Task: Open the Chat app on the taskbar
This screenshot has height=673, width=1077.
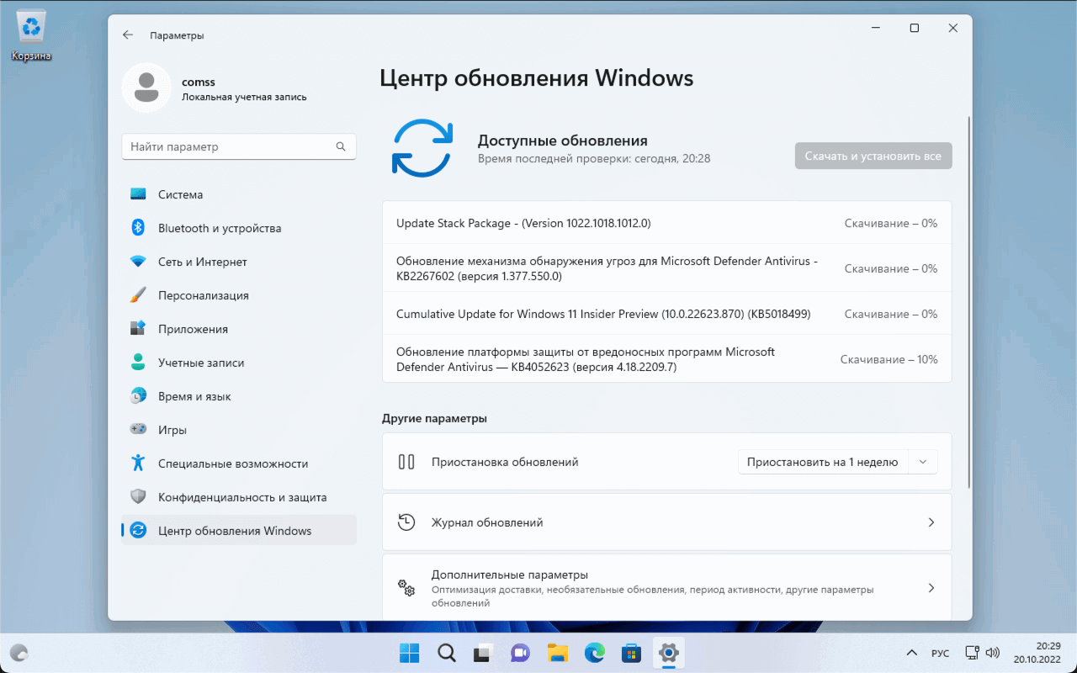Action: coord(521,653)
